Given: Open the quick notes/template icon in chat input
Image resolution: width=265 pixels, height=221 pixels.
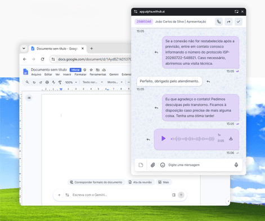Looking at the screenshot, I should (141, 165).
